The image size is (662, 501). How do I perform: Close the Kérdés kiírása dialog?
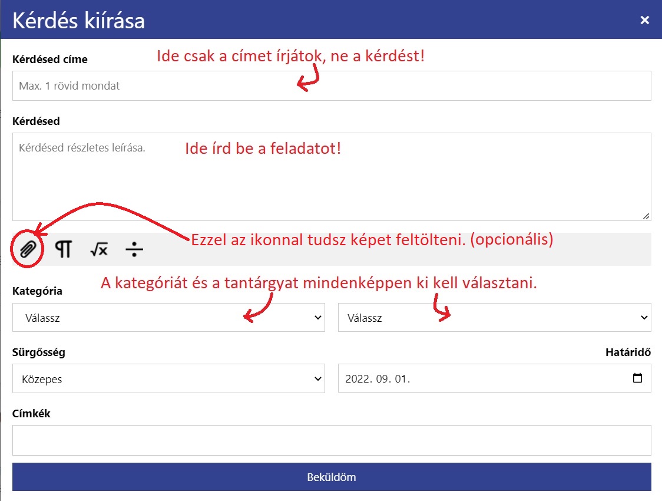point(645,20)
